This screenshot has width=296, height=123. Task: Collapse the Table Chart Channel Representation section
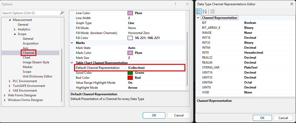pos(72,63)
